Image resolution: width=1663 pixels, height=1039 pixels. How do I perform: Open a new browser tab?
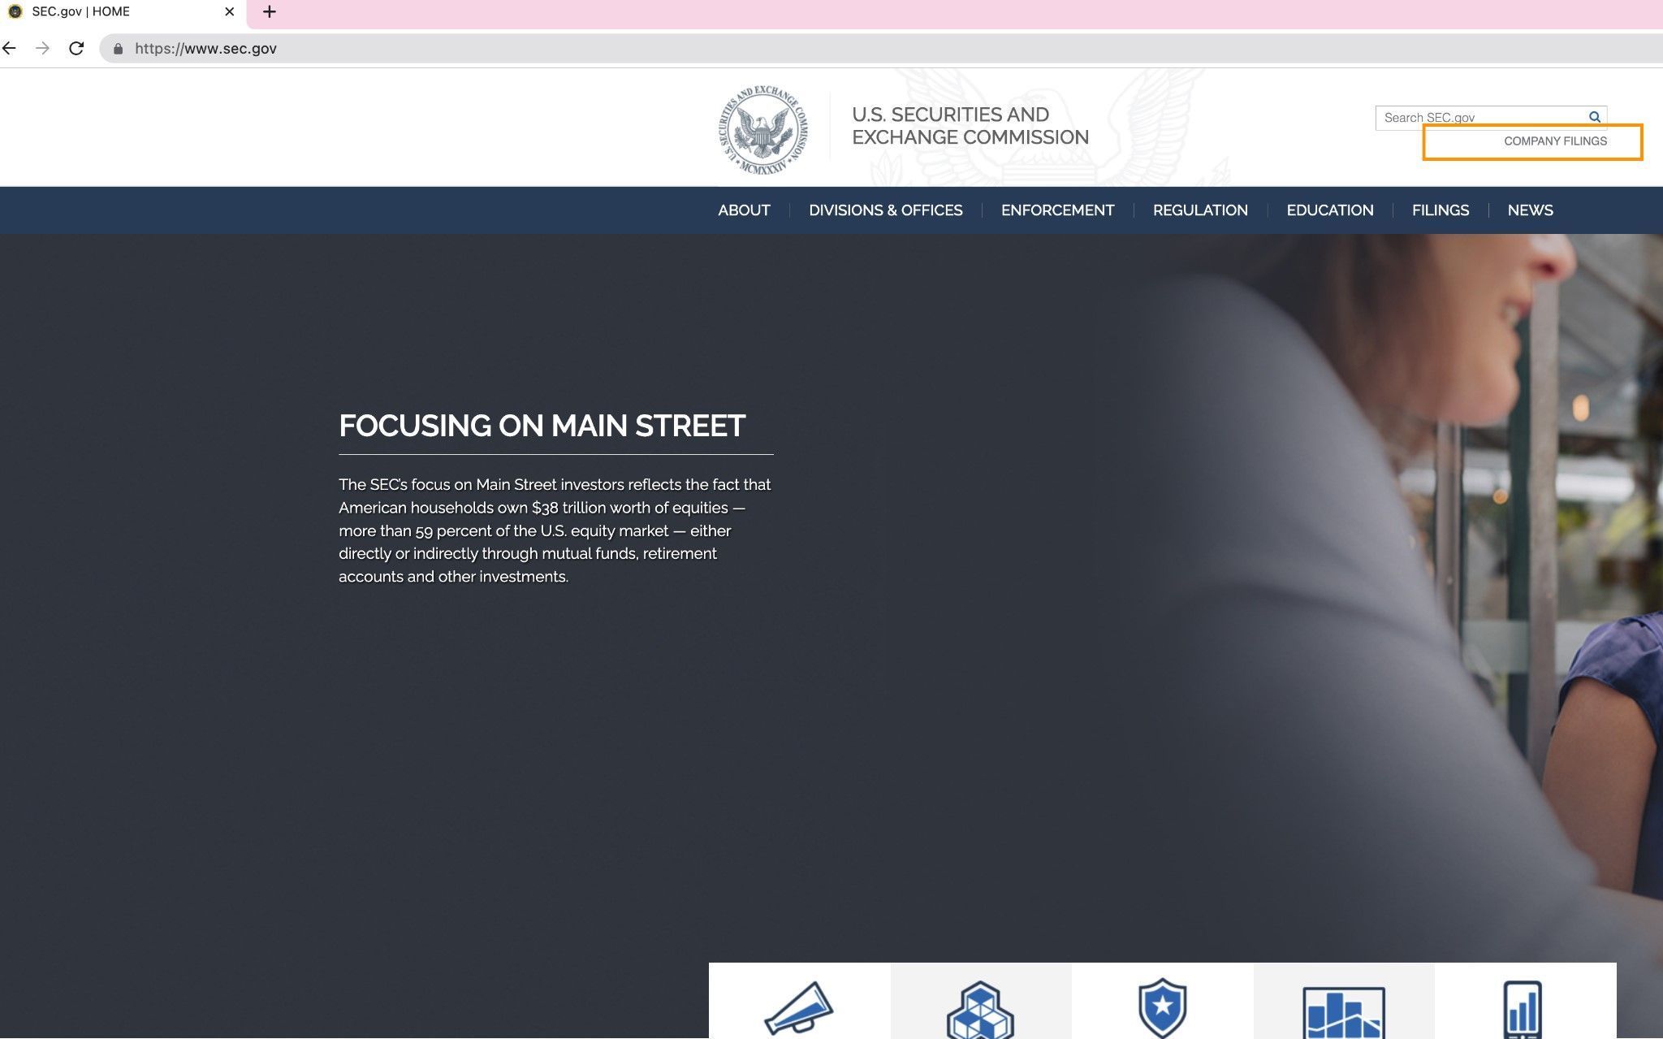tap(270, 12)
